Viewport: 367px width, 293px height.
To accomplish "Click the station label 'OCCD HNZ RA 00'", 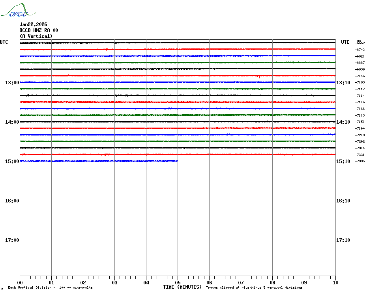I will [39, 30].
